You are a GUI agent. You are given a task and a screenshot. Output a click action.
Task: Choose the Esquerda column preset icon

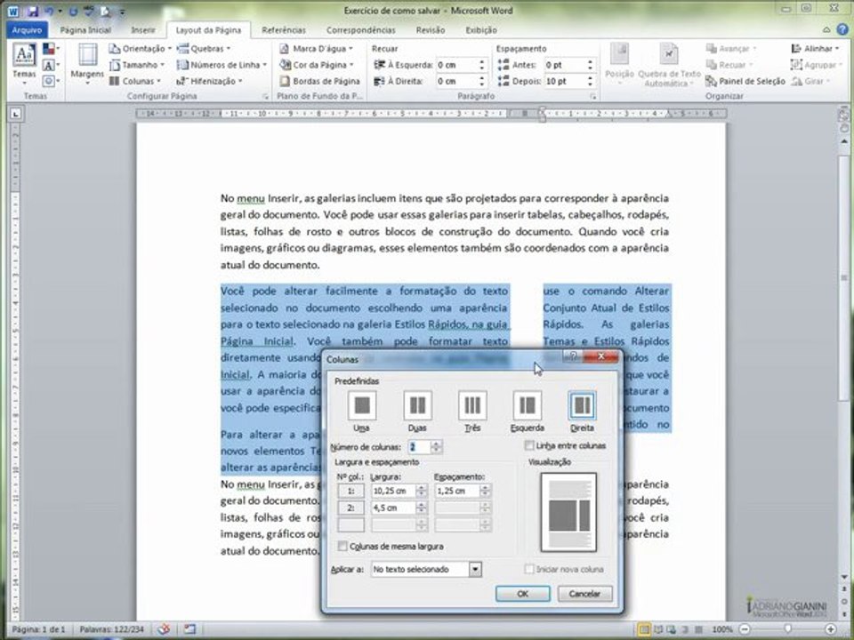tap(527, 405)
